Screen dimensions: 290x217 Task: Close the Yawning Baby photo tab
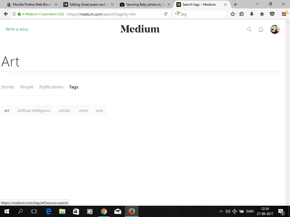click(x=169, y=5)
